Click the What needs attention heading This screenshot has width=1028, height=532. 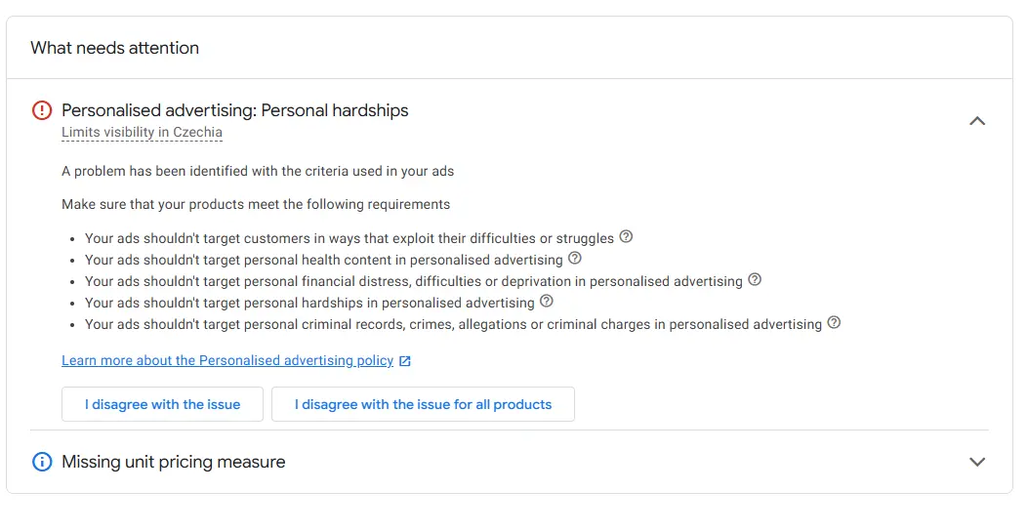(115, 48)
